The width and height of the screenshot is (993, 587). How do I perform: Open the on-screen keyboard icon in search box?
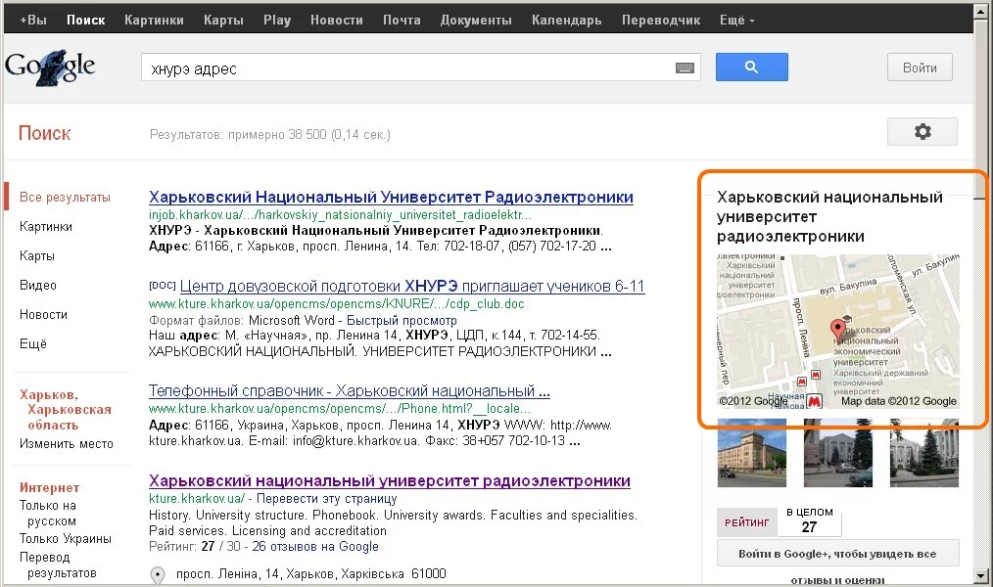(685, 68)
